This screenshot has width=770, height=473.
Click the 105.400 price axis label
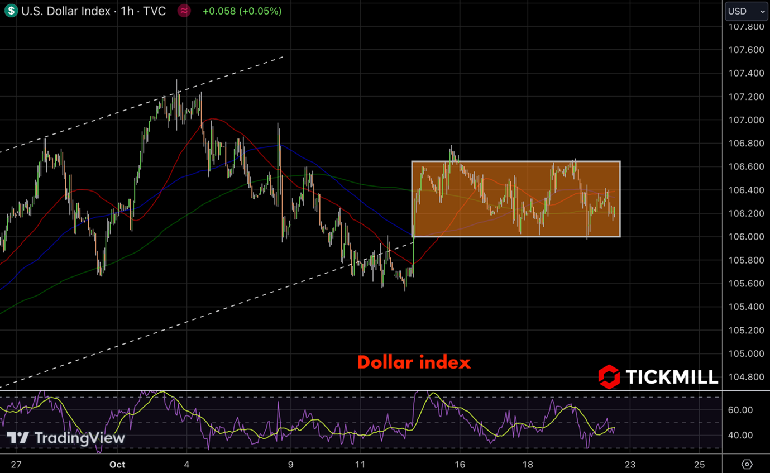click(x=745, y=307)
